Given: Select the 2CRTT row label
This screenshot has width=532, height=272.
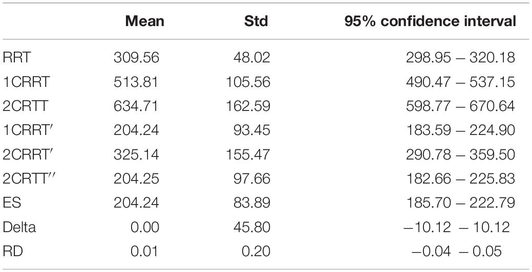Looking at the screenshot, I should click(26, 106).
